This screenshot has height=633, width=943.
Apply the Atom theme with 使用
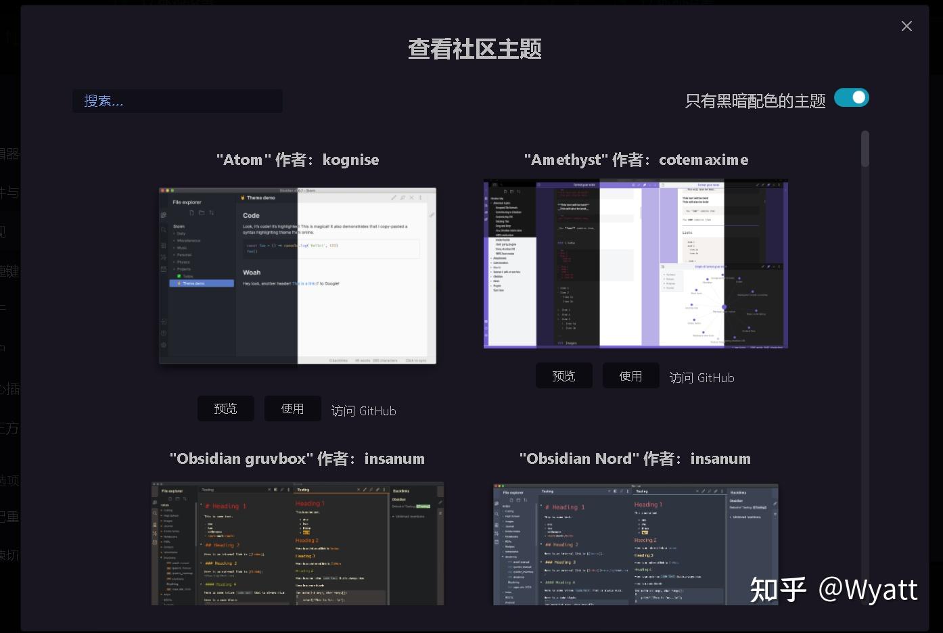[292, 408]
